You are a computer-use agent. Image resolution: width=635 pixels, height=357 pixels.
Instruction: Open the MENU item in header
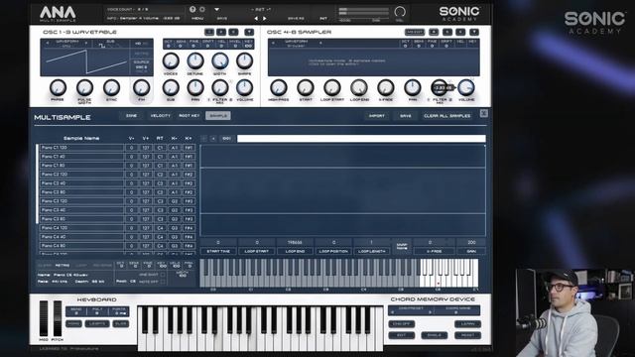pos(197,19)
